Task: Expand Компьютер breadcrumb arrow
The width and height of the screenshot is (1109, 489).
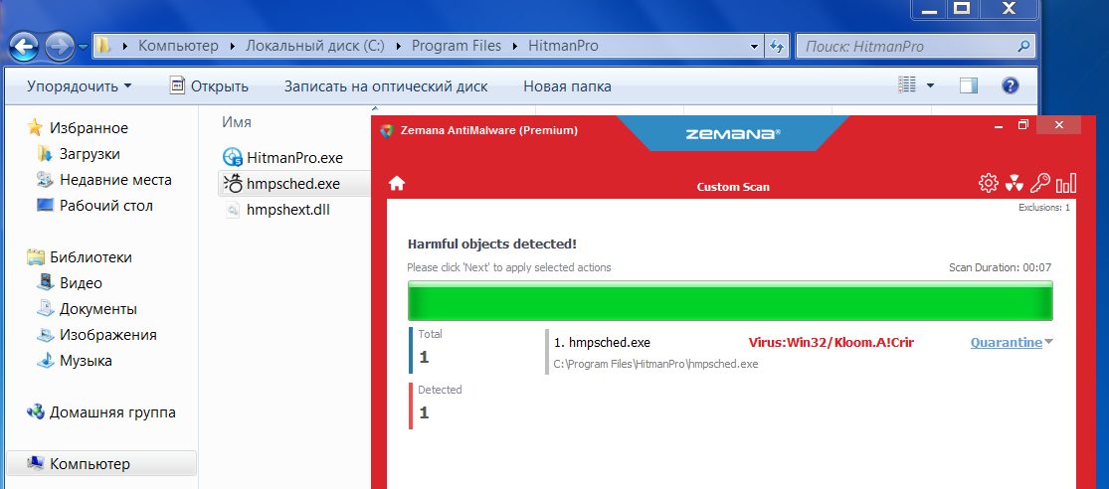Action: pyautogui.click(x=234, y=47)
